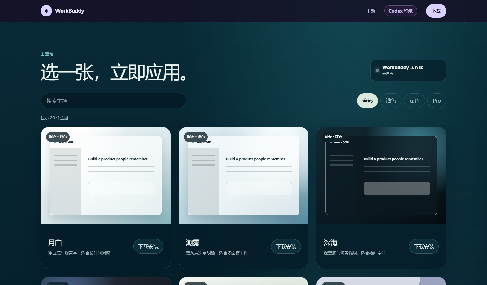Click the 深海 theme preview thumbnail
This screenshot has height=285, width=487.
pyautogui.click(x=381, y=175)
